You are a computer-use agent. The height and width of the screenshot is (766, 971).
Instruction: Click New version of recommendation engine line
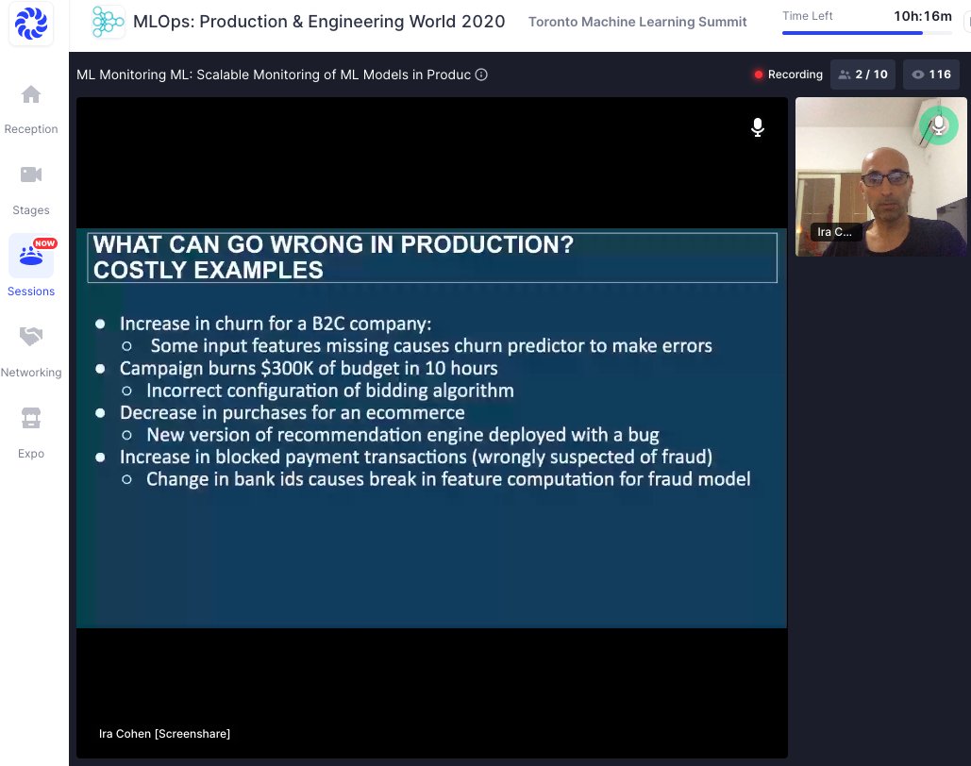tap(403, 435)
